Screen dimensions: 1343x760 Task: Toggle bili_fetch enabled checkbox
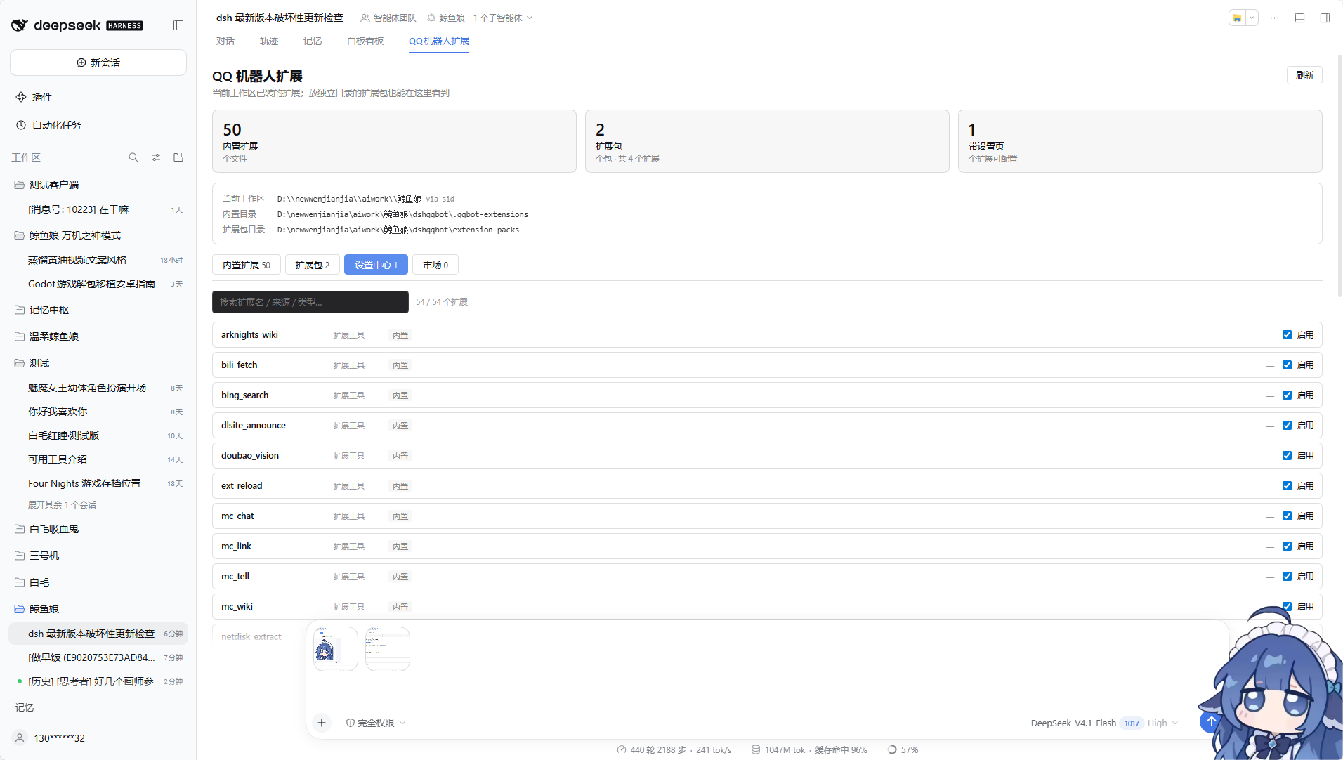pos(1287,365)
